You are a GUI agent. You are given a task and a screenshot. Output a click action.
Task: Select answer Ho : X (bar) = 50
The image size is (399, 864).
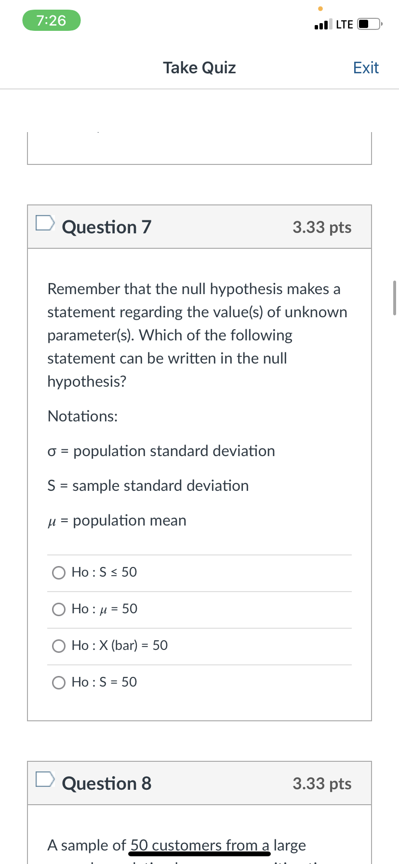tap(58, 646)
